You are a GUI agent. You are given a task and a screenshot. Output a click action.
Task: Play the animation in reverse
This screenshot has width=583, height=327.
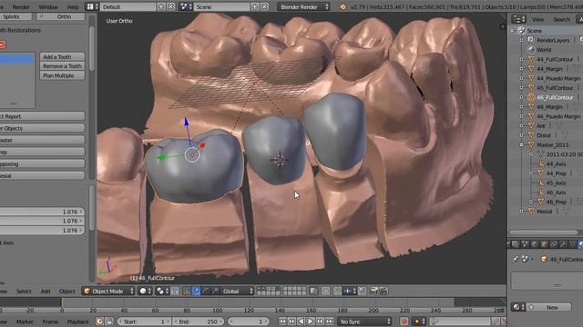301,322
